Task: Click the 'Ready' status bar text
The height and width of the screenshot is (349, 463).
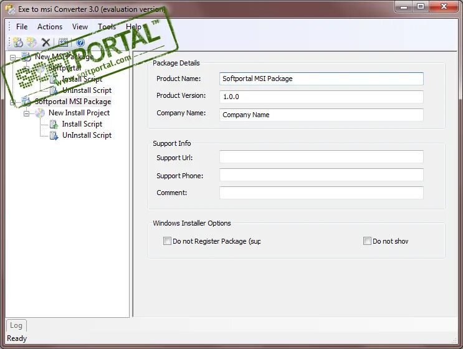Action: [x=17, y=338]
